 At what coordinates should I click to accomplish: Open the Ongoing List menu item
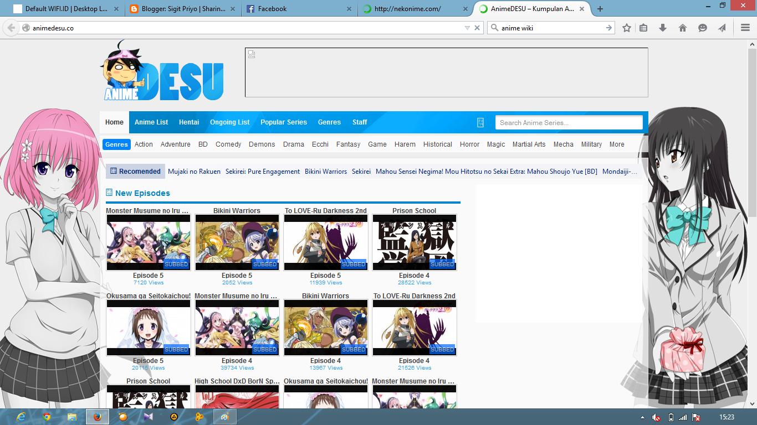click(230, 122)
